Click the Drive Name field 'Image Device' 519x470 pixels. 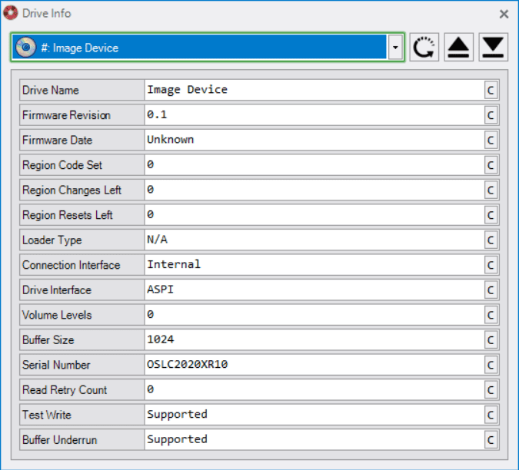click(314, 90)
